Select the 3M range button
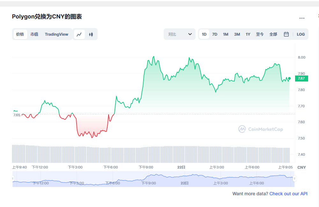The width and height of the screenshot is (319, 207). coord(237,34)
